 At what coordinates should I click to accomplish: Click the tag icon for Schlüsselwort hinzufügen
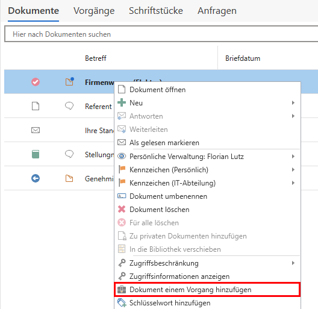point(122,303)
